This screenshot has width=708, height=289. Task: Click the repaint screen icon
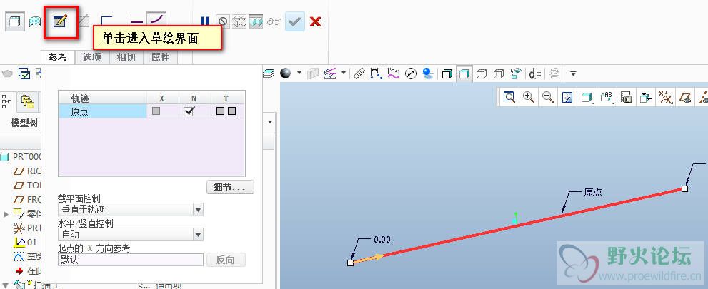(568, 97)
